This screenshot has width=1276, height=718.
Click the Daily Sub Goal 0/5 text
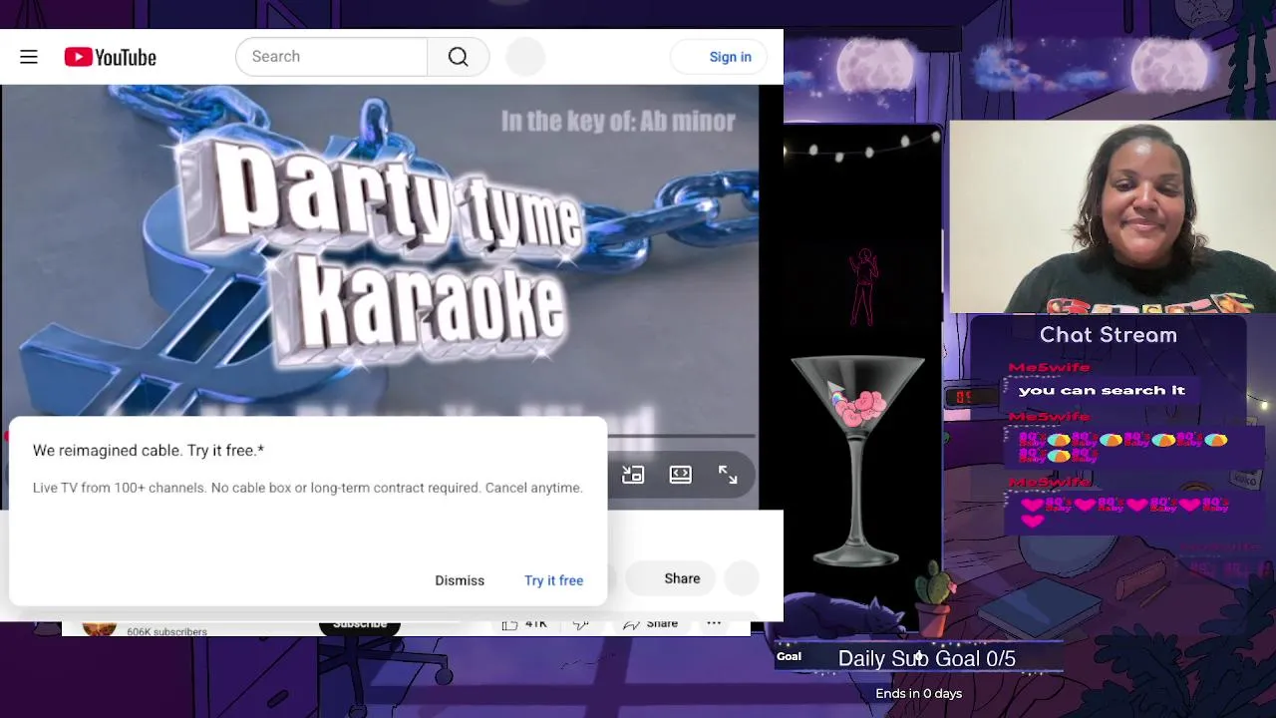coord(927,658)
